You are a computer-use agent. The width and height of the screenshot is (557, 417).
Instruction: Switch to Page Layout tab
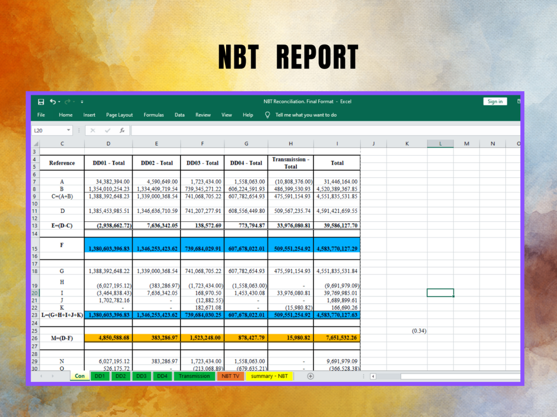click(119, 115)
